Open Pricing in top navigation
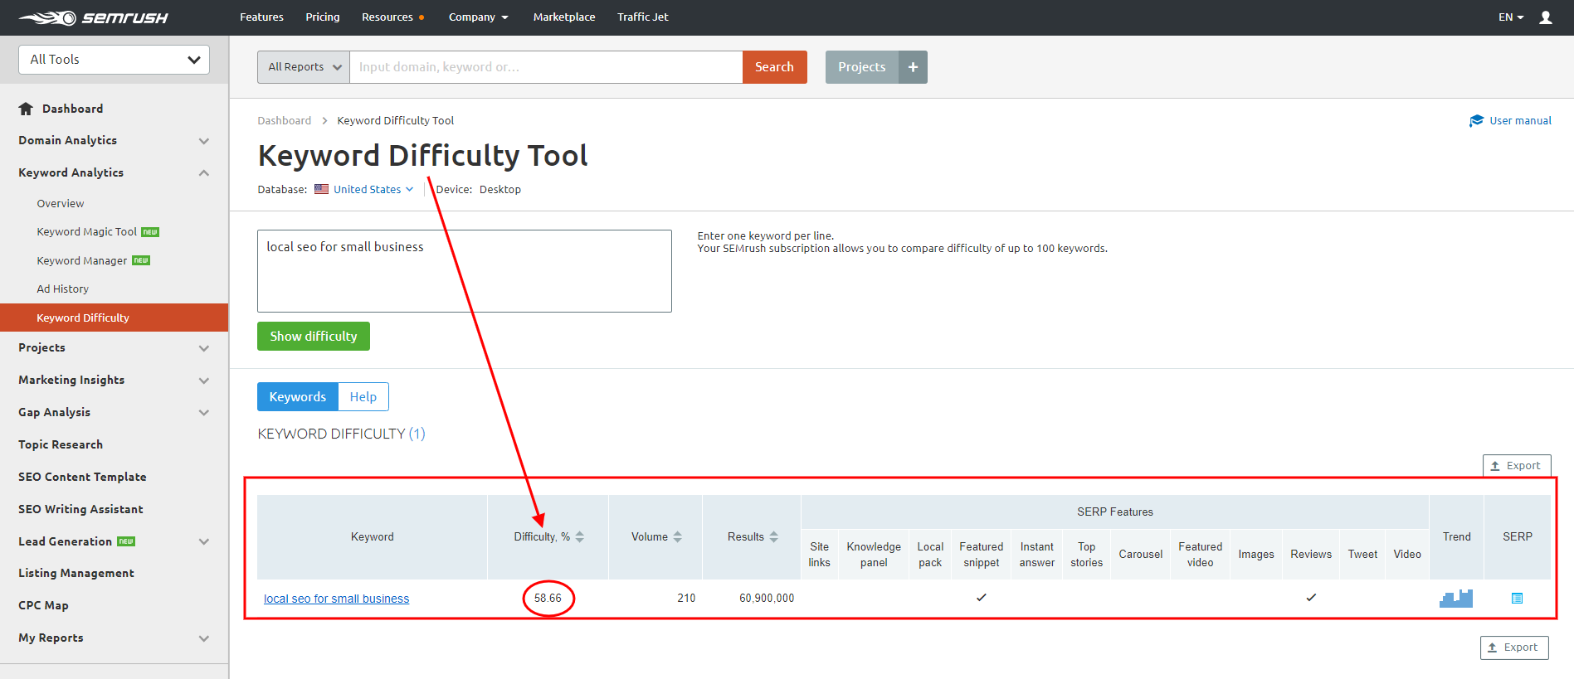Image resolution: width=1574 pixels, height=679 pixels. click(x=323, y=17)
